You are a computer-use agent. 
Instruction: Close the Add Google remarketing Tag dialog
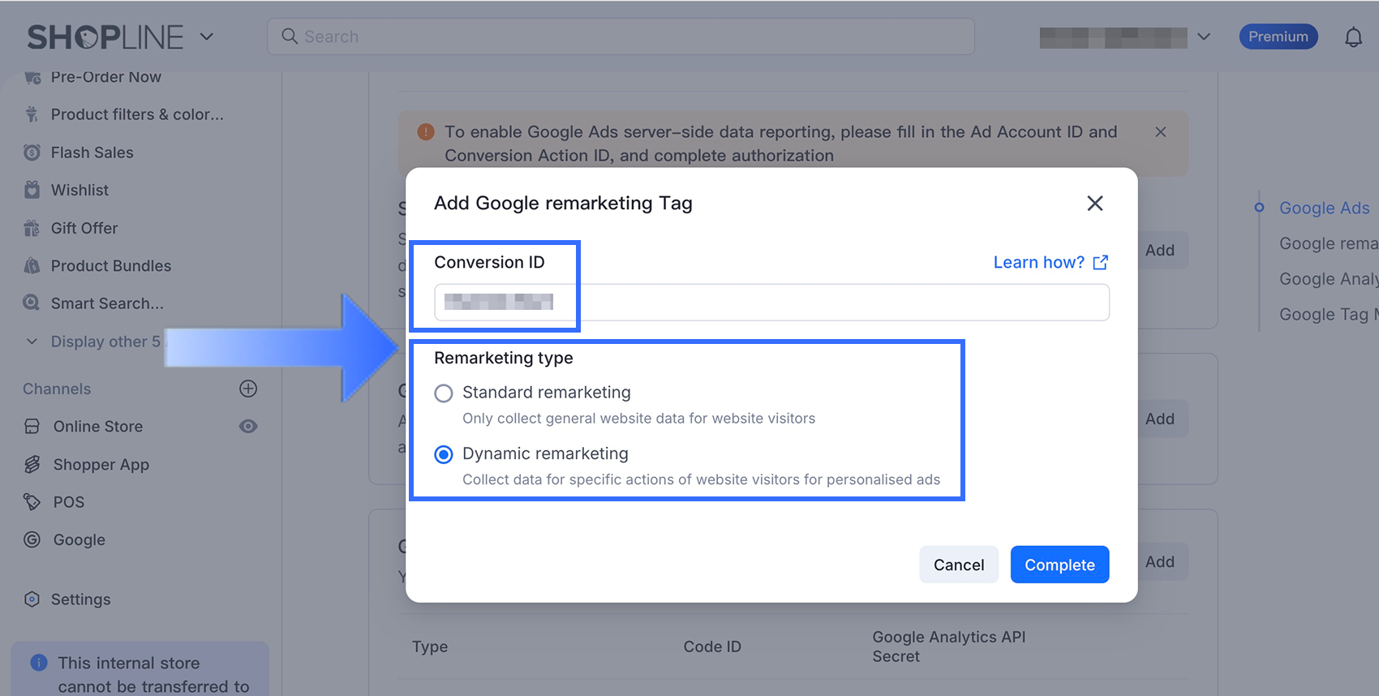(1095, 204)
